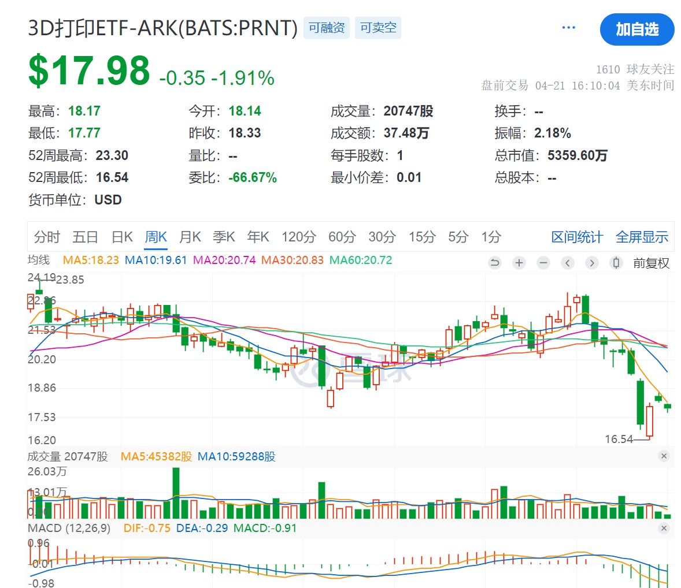Click the chart reset (undo arrow) icon
The width and height of the screenshot is (681, 588).
click(495, 263)
